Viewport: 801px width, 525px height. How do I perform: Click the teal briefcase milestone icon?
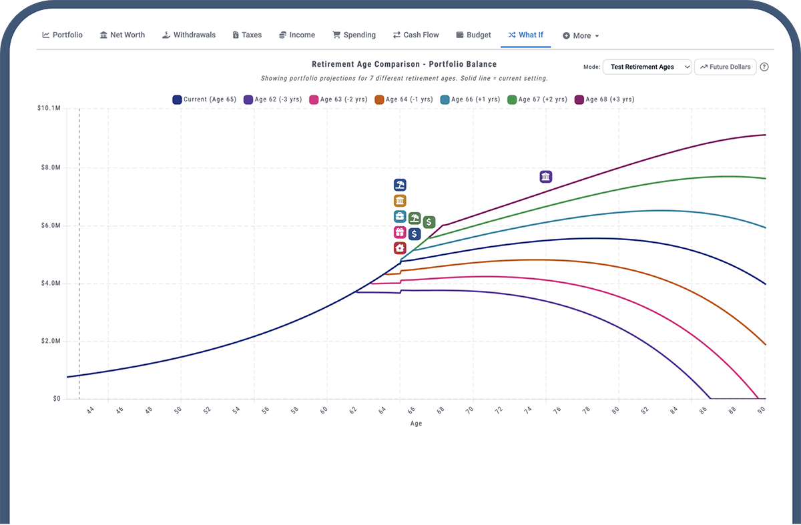399,216
